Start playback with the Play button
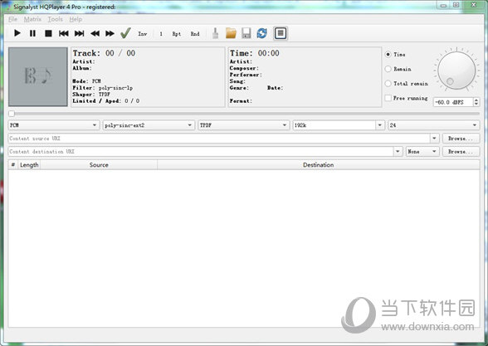This screenshot has width=488, height=346. point(17,33)
